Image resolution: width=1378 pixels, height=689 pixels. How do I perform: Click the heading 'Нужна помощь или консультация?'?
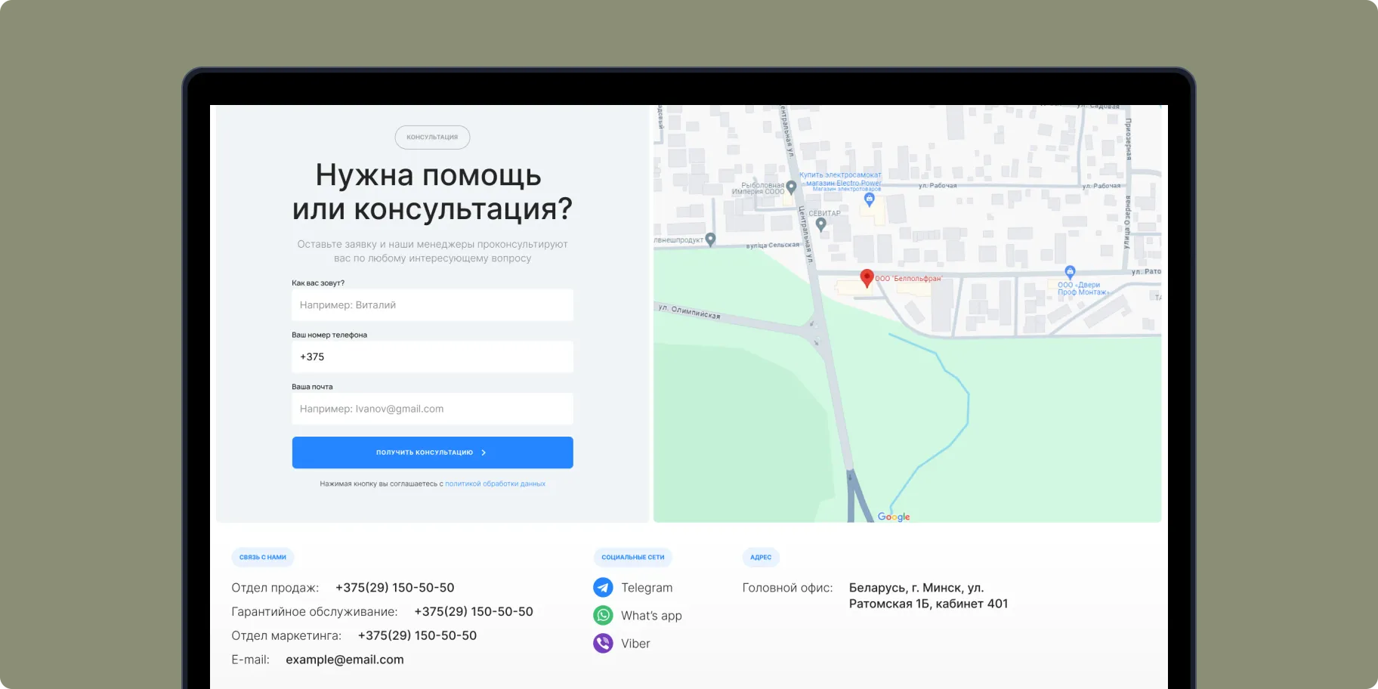[x=432, y=192]
